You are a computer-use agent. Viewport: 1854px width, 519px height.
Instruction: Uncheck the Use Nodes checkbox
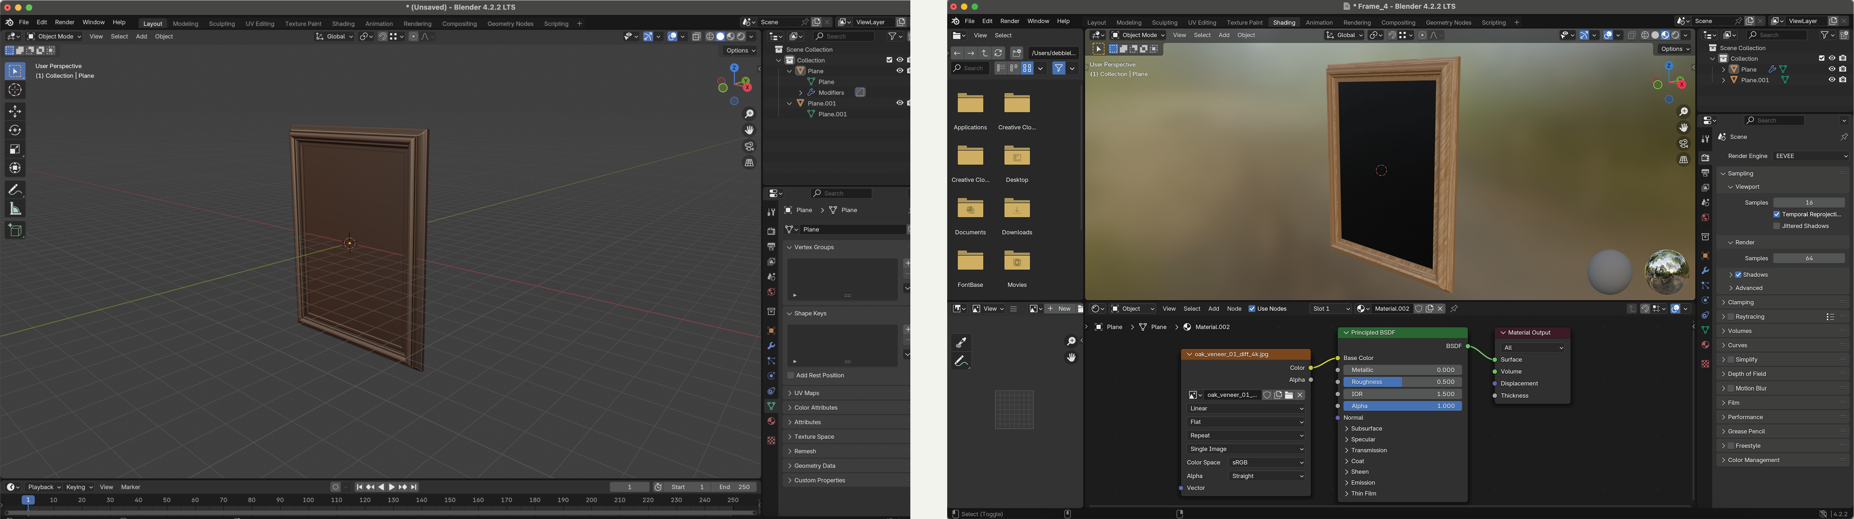(x=1252, y=309)
